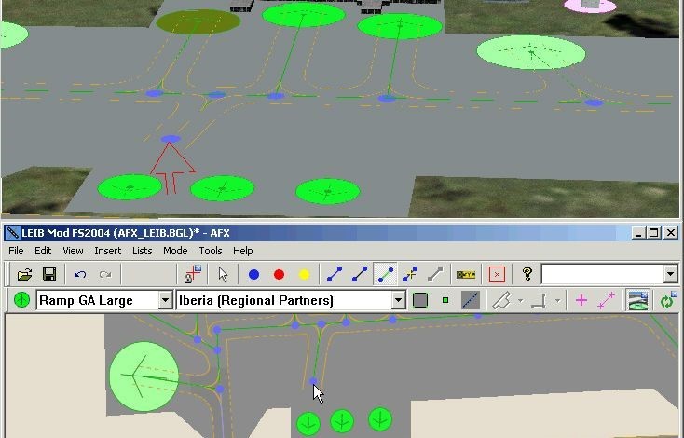Open the Lists menu
This screenshot has height=438, width=684.
point(142,251)
